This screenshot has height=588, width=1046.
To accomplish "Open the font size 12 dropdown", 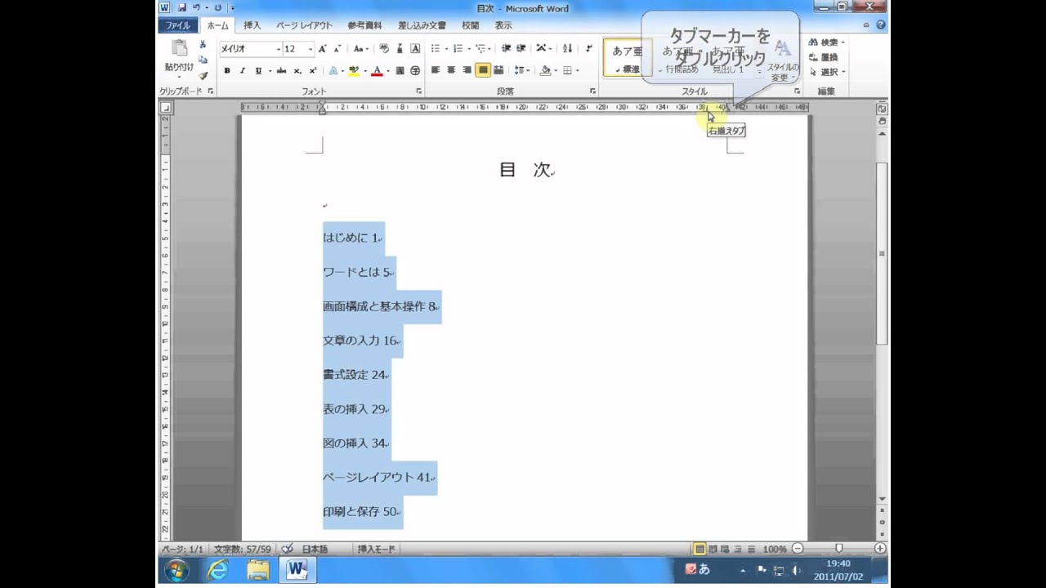I will click(310, 49).
